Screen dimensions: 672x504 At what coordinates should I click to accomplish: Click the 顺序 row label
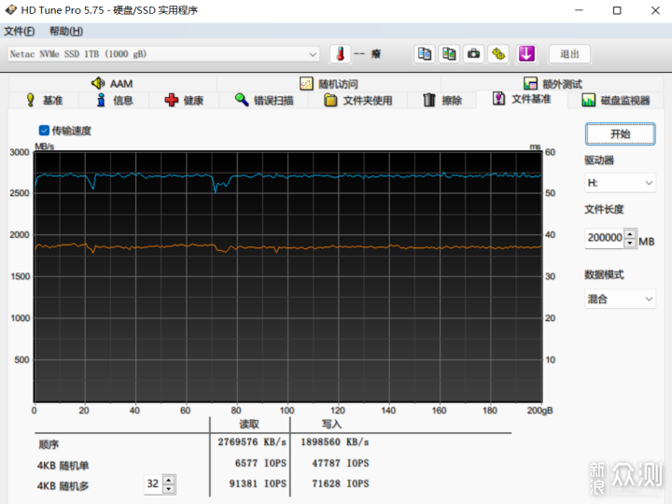[x=49, y=444]
